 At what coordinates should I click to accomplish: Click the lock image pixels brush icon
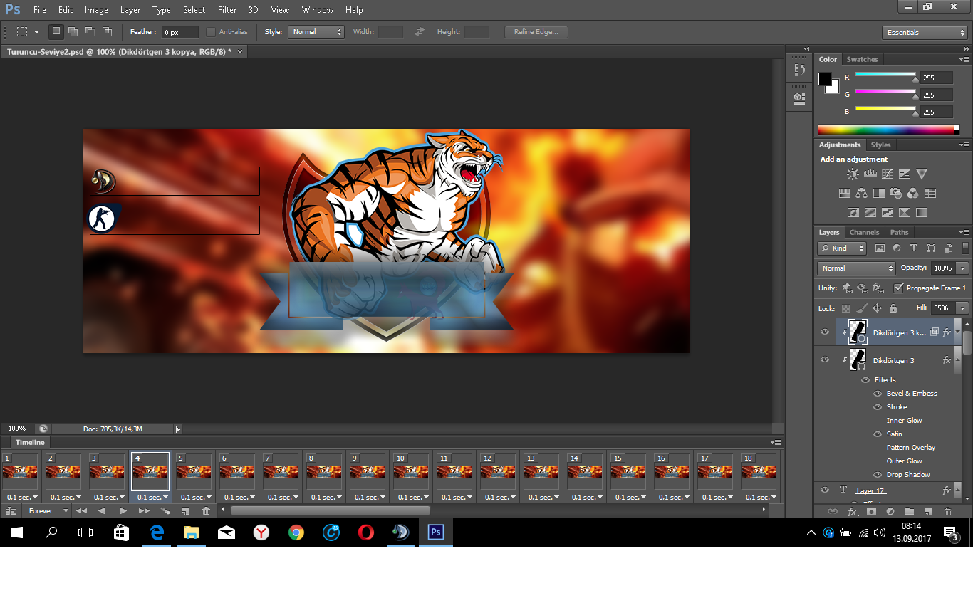[x=862, y=309]
